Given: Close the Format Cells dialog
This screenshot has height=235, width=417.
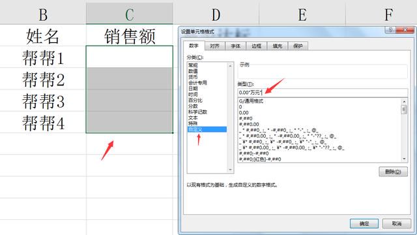Looking at the screenshot, I should click(x=405, y=30).
